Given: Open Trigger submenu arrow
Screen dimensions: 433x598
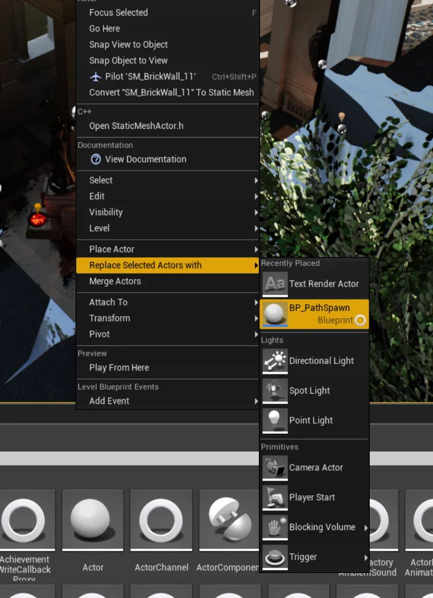Looking at the screenshot, I should (x=366, y=557).
